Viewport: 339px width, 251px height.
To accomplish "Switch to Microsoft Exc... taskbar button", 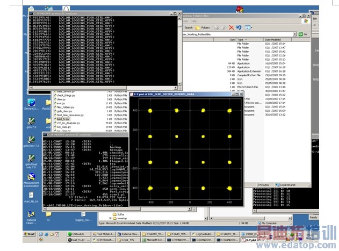I will [153, 240].
